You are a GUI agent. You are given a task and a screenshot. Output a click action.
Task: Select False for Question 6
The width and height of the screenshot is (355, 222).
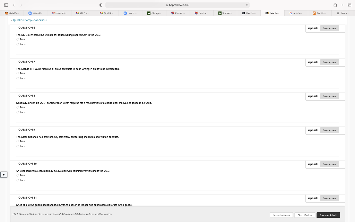tap(17, 44)
